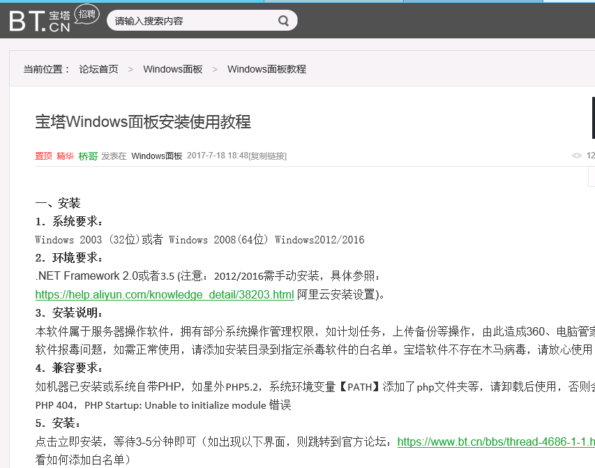
Task: Open the help.aliyun.com knowledge detail link
Action: click(x=165, y=294)
